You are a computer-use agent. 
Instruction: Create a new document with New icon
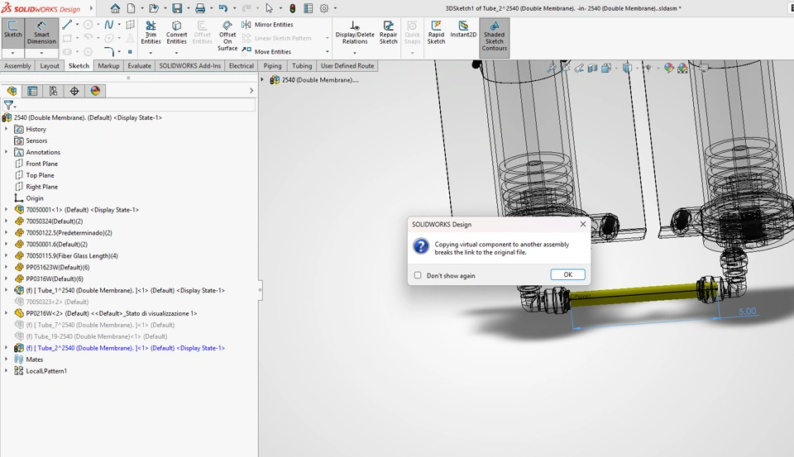pos(132,8)
